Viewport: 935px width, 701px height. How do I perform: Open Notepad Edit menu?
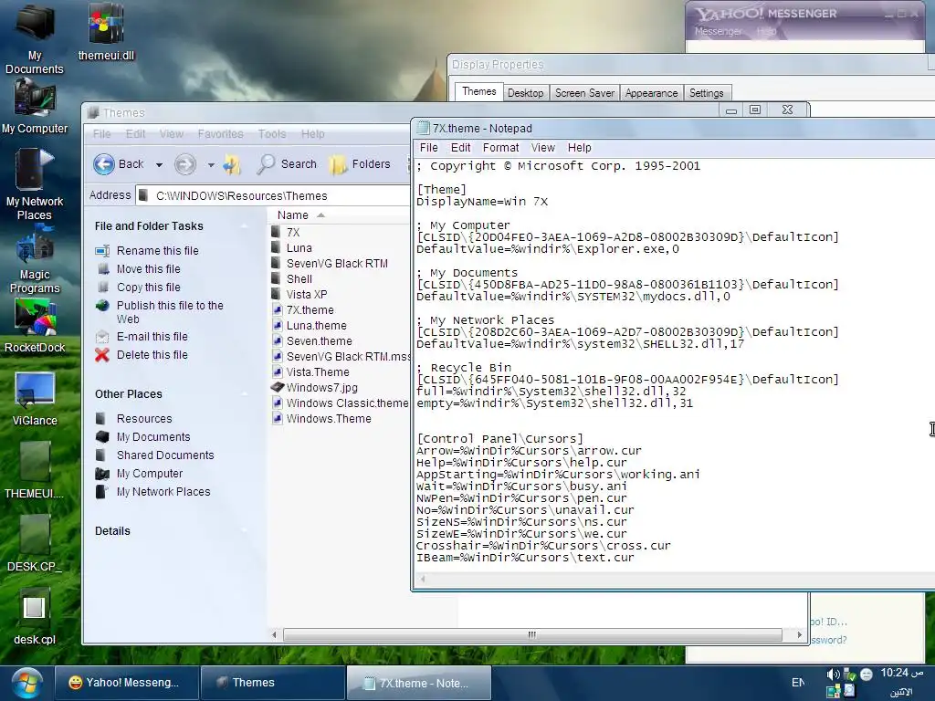460,148
